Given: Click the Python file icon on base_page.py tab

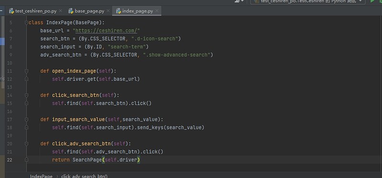Looking at the screenshot, I should click(x=71, y=11).
